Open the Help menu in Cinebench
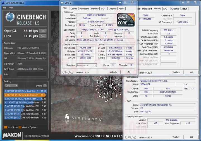 coord(11,8)
